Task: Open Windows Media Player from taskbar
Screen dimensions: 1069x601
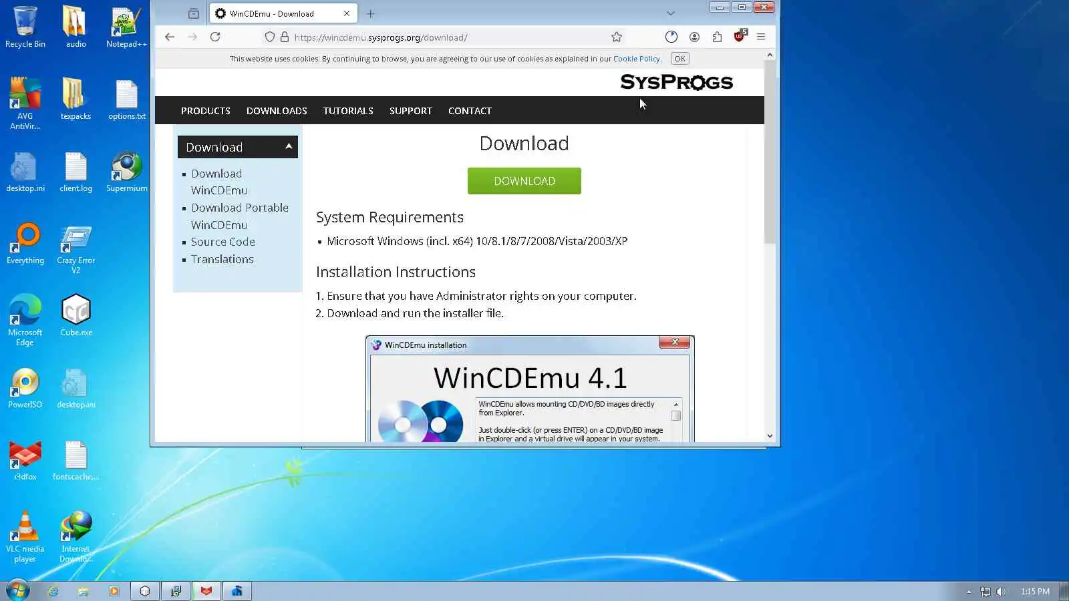Action: [x=114, y=591]
